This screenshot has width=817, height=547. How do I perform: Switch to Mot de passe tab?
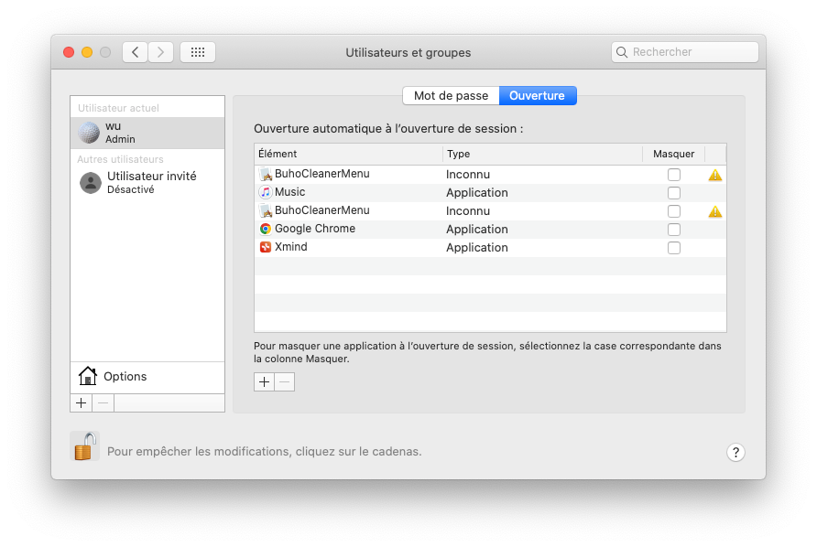point(452,96)
